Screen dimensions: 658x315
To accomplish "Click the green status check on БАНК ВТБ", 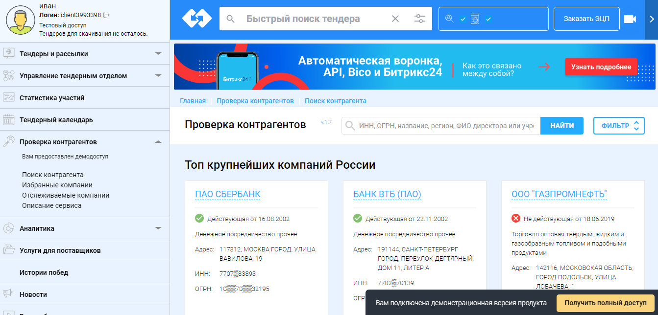I will (358, 218).
